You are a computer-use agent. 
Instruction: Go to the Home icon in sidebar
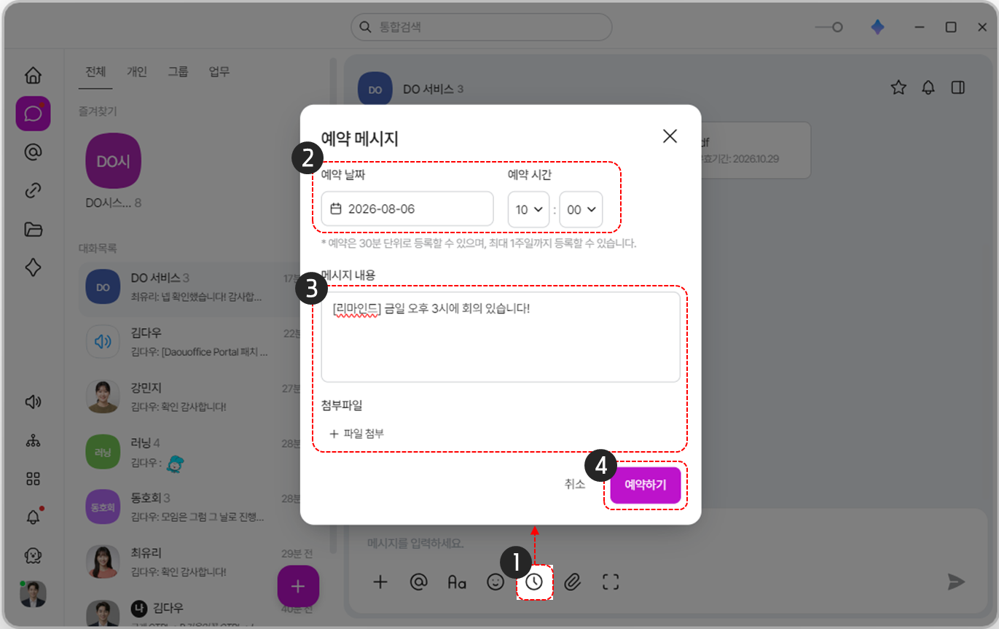(33, 75)
